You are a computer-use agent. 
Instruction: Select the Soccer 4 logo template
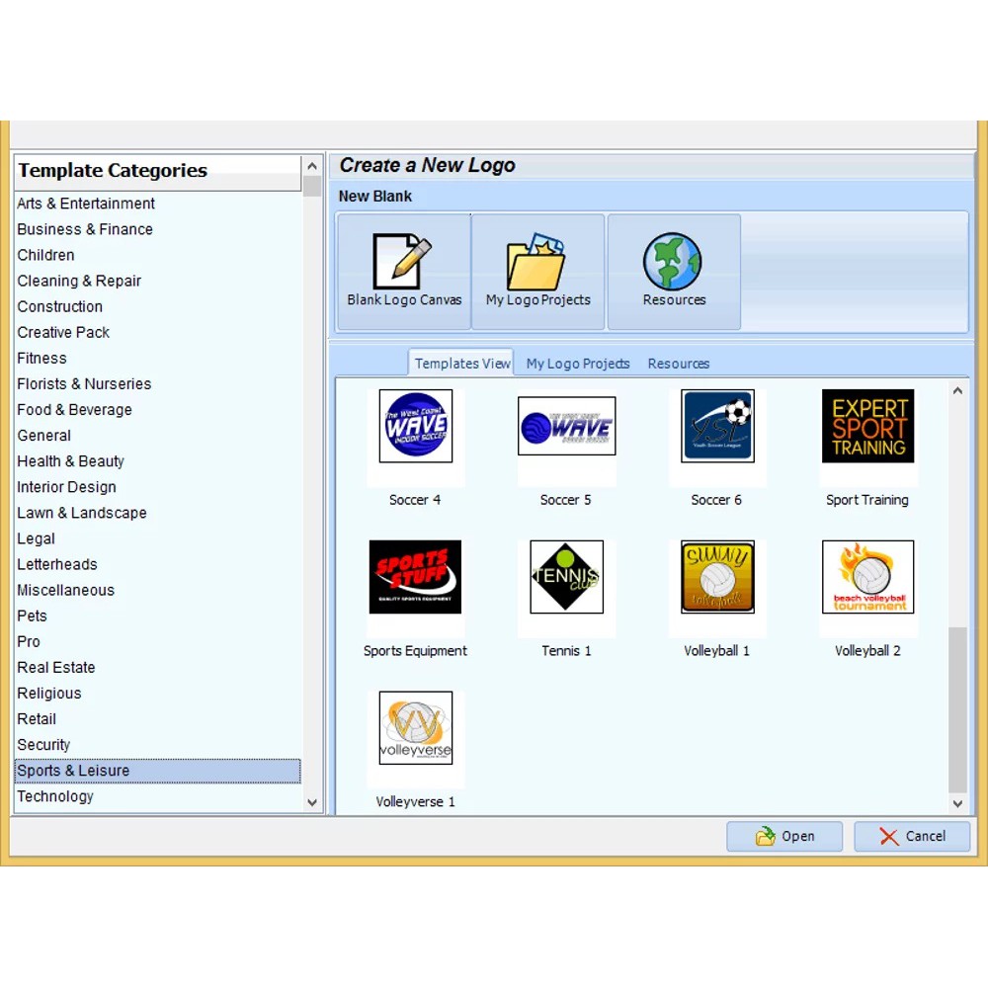click(x=416, y=427)
